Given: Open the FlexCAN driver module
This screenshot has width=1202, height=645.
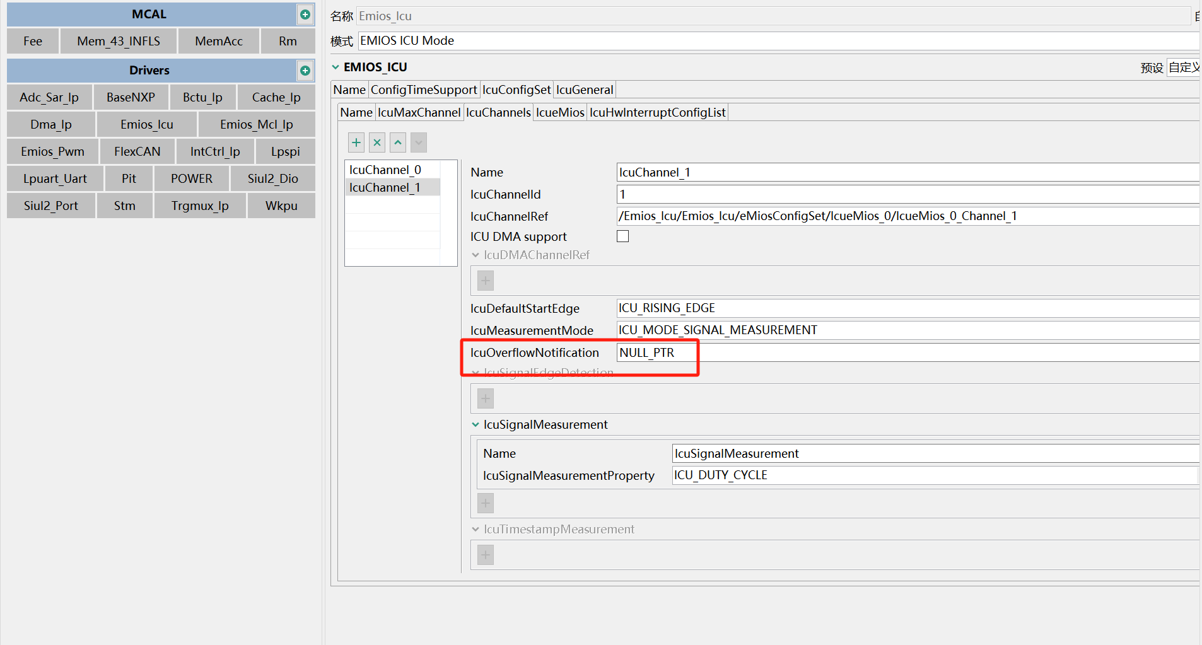Looking at the screenshot, I should (137, 151).
